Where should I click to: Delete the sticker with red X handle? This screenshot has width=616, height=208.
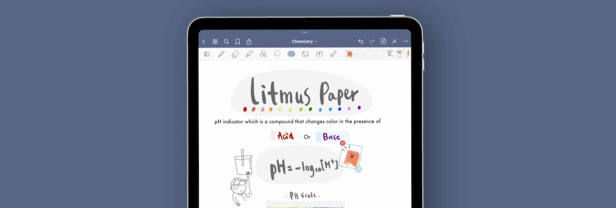342,143
